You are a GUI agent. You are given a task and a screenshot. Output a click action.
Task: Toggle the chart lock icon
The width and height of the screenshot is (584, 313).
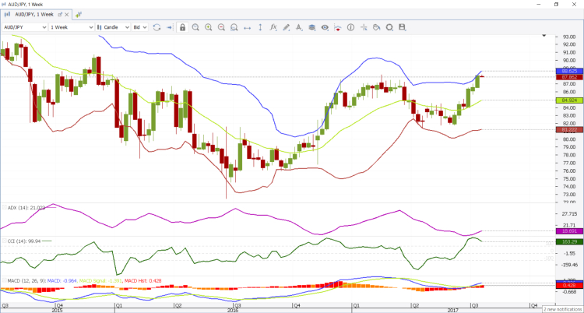click(x=182, y=27)
